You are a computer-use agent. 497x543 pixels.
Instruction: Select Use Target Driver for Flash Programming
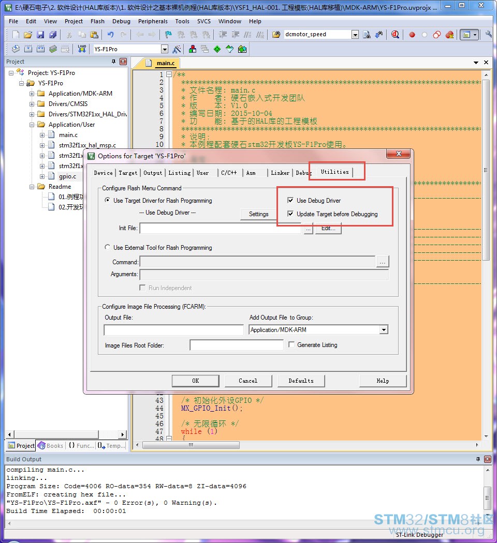pyautogui.click(x=108, y=200)
